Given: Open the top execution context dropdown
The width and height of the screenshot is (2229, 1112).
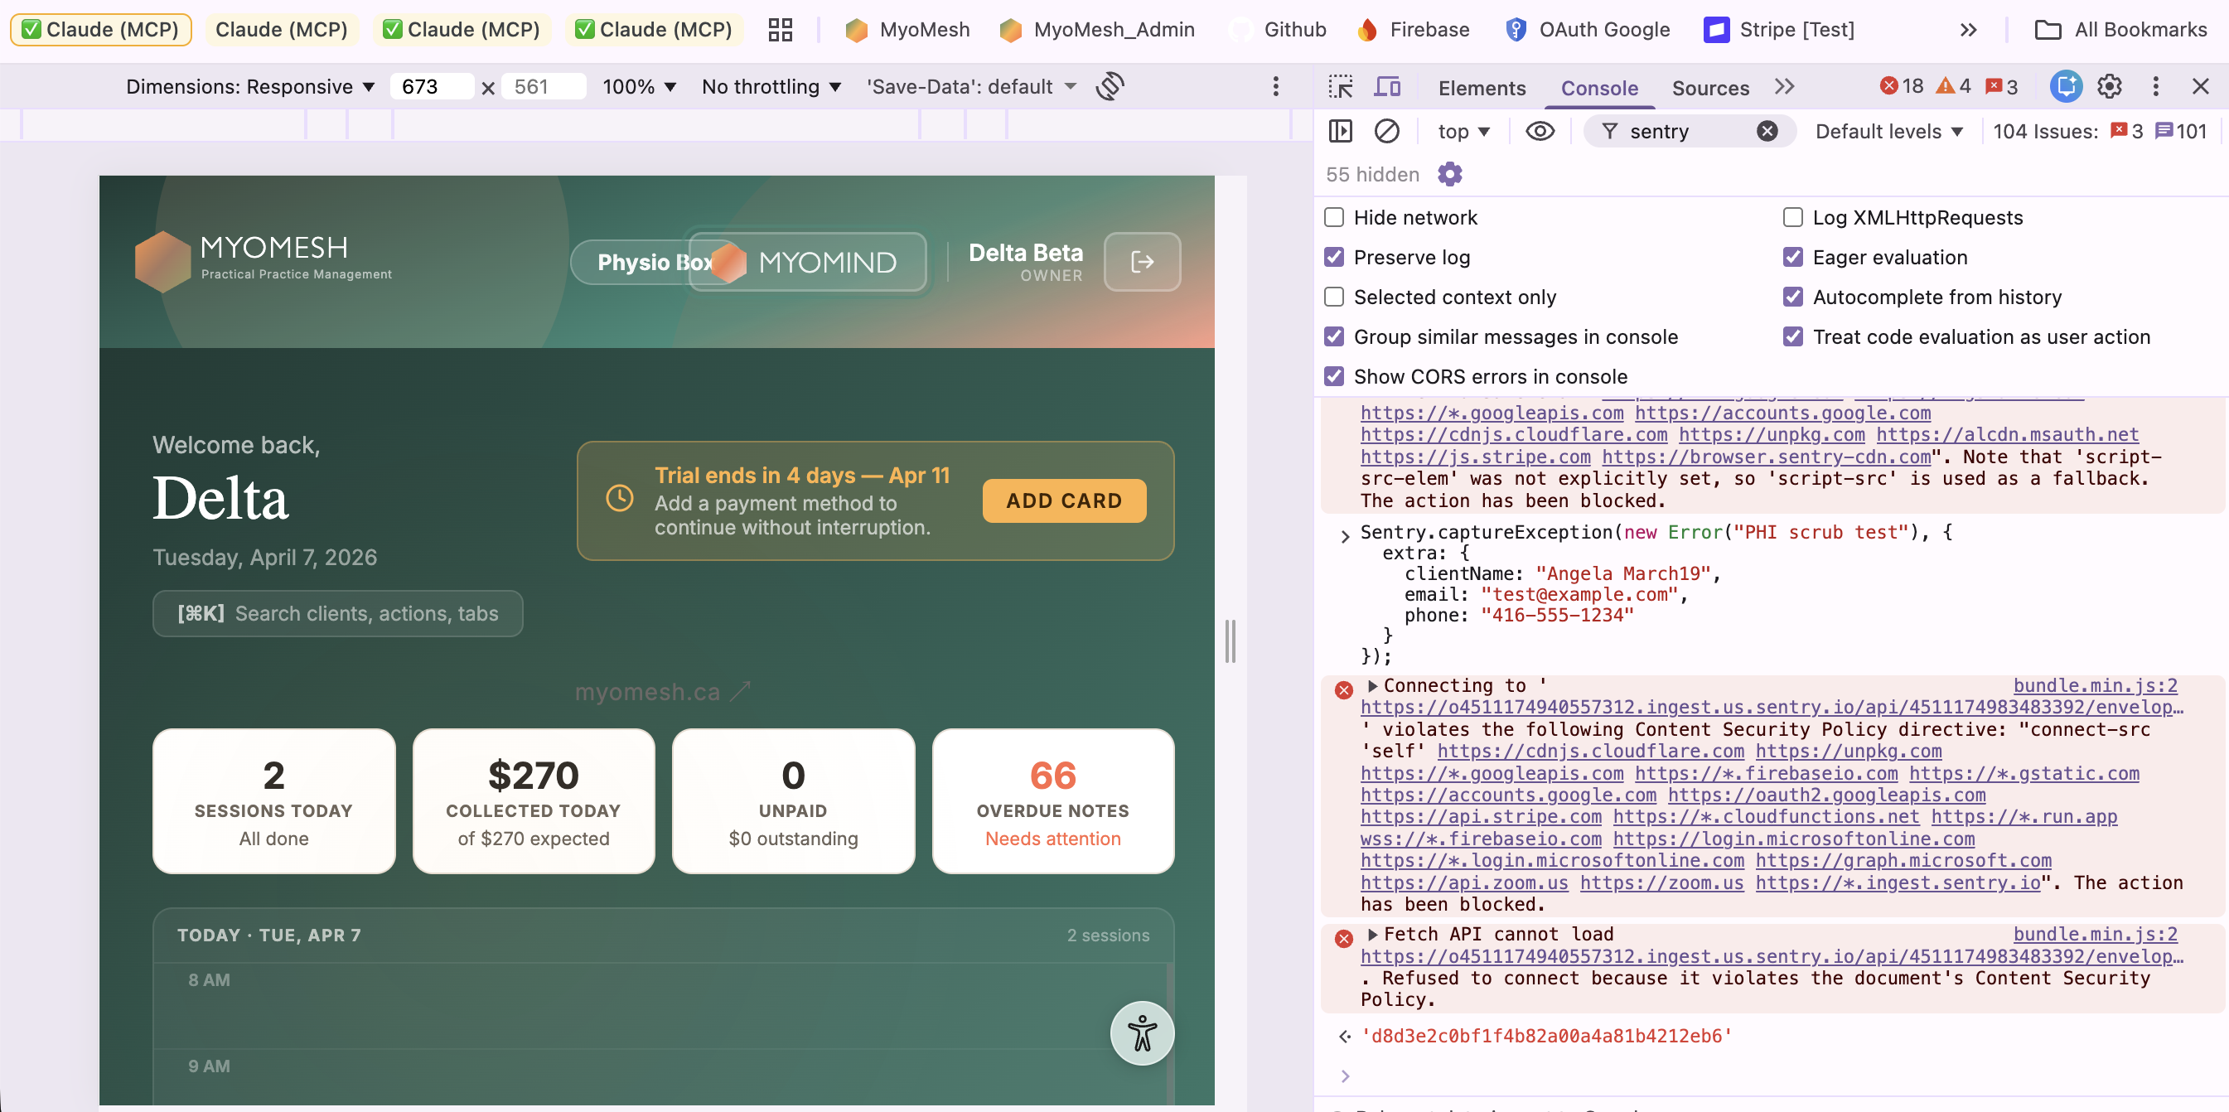Looking at the screenshot, I should pyautogui.click(x=1463, y=132).
